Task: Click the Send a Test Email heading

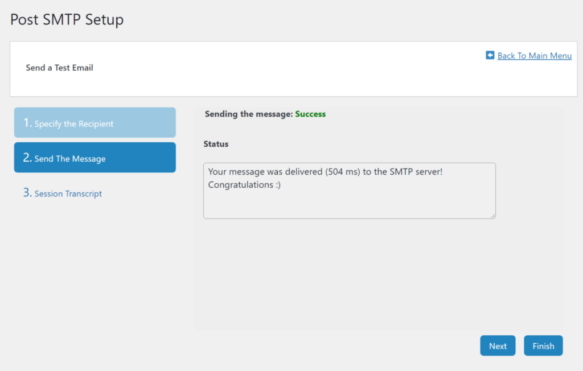Action: (x=59, y=67)
